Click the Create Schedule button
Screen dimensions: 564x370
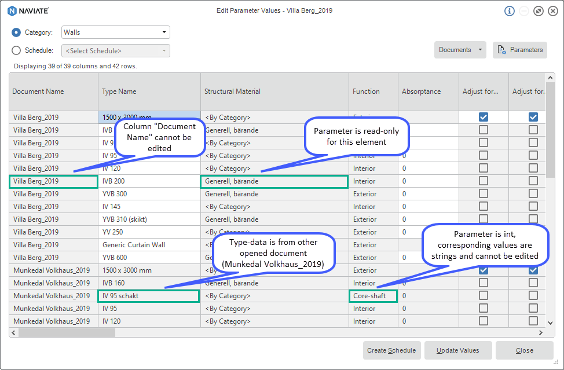[x=391, y=350]
